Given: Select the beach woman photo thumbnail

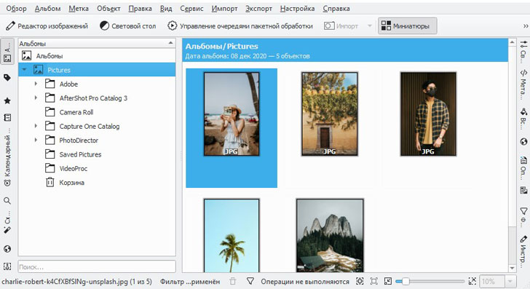Looking at the screenshot, I should [x=232, y=114].
